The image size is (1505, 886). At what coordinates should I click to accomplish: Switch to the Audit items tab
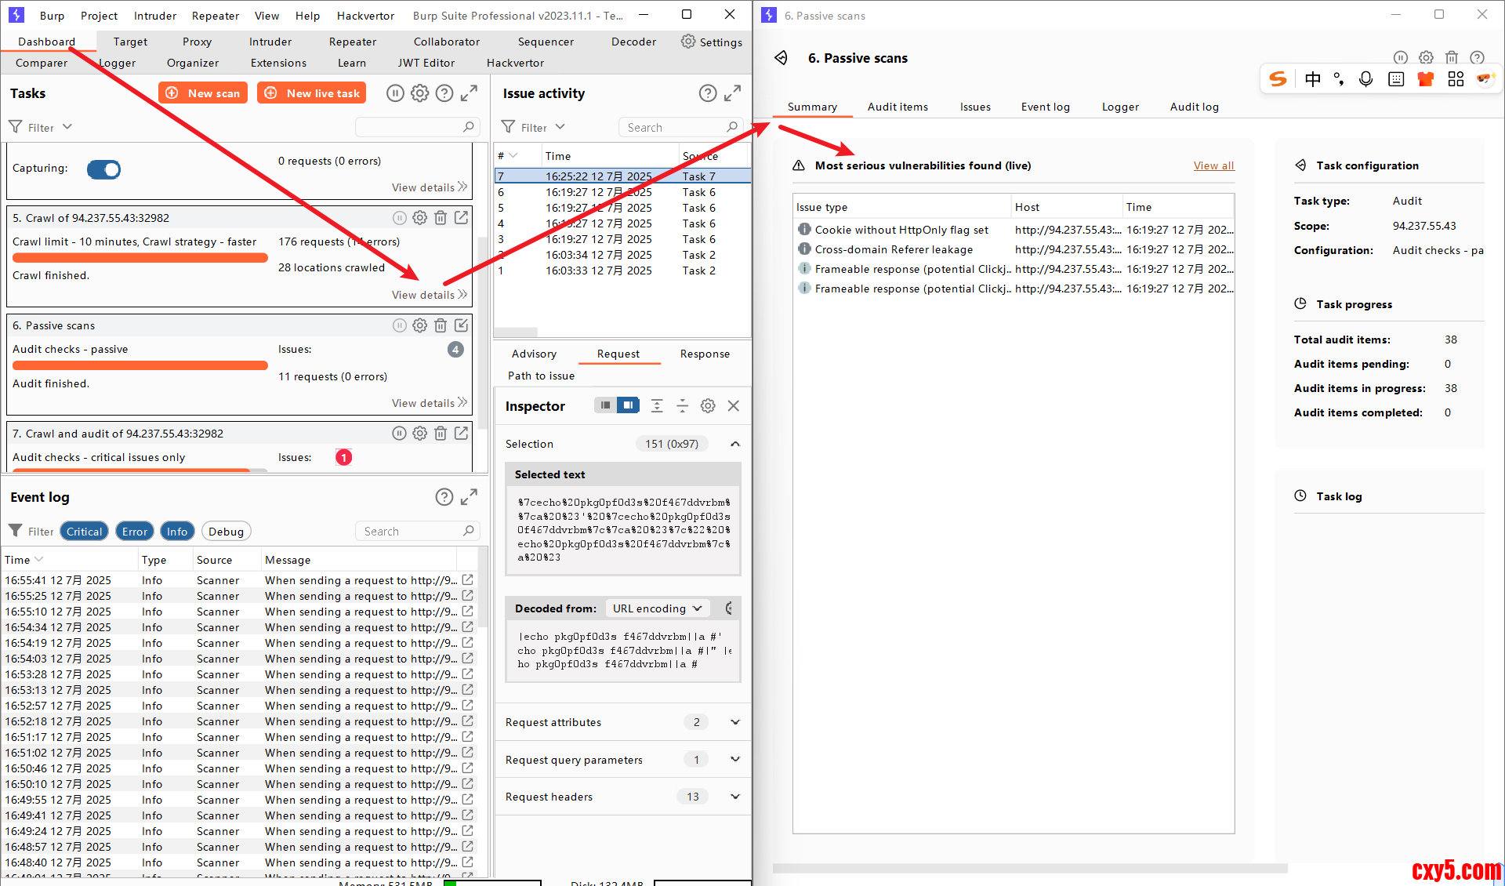(898, 107)
